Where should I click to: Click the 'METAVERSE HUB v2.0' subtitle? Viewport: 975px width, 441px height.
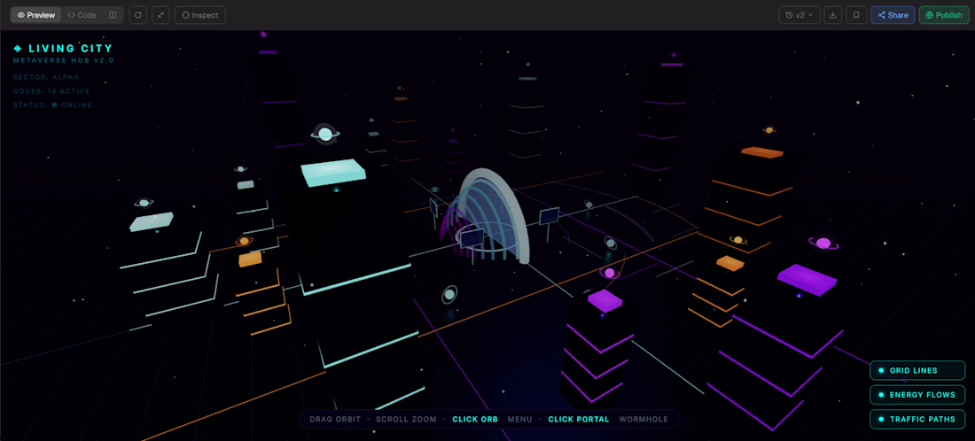tap(64, 61)
